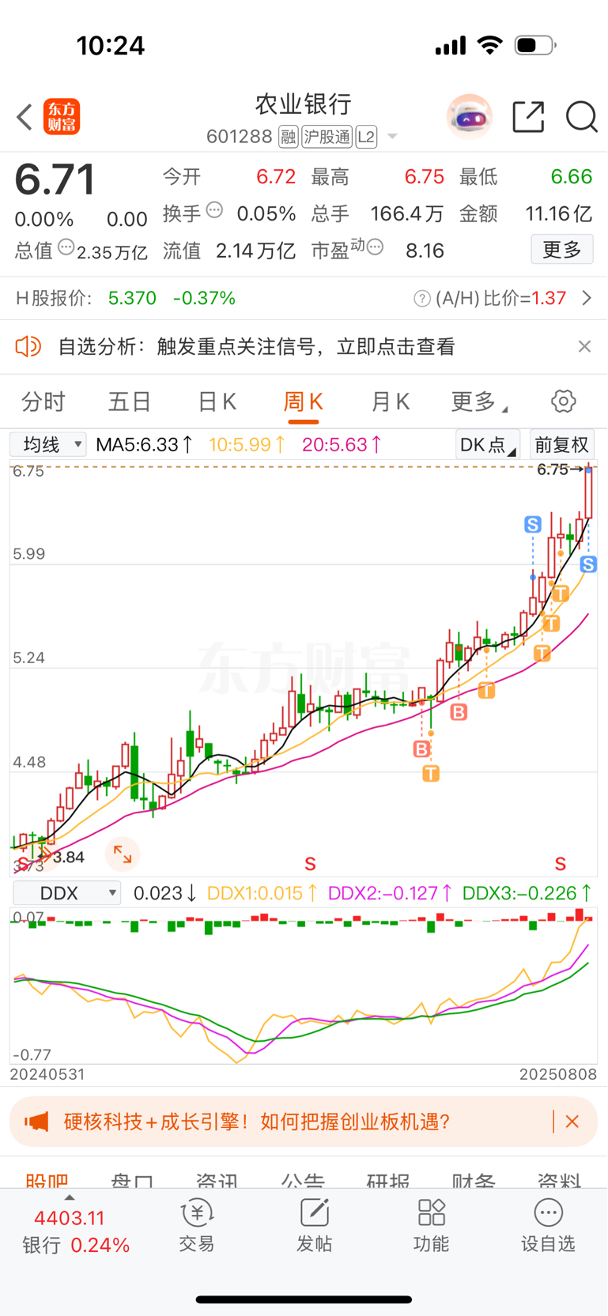This screenshot has width=608, height=1316.
Task: Tap the L2 level badge
Action: tap(366, 138)
